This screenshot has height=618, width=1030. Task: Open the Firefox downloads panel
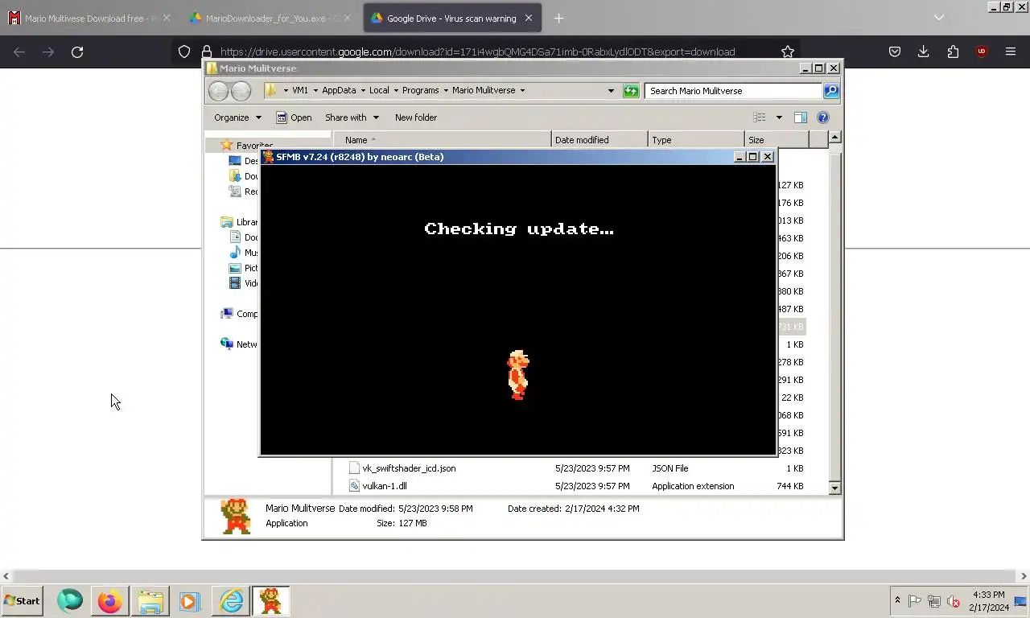(x=924, y=51)
